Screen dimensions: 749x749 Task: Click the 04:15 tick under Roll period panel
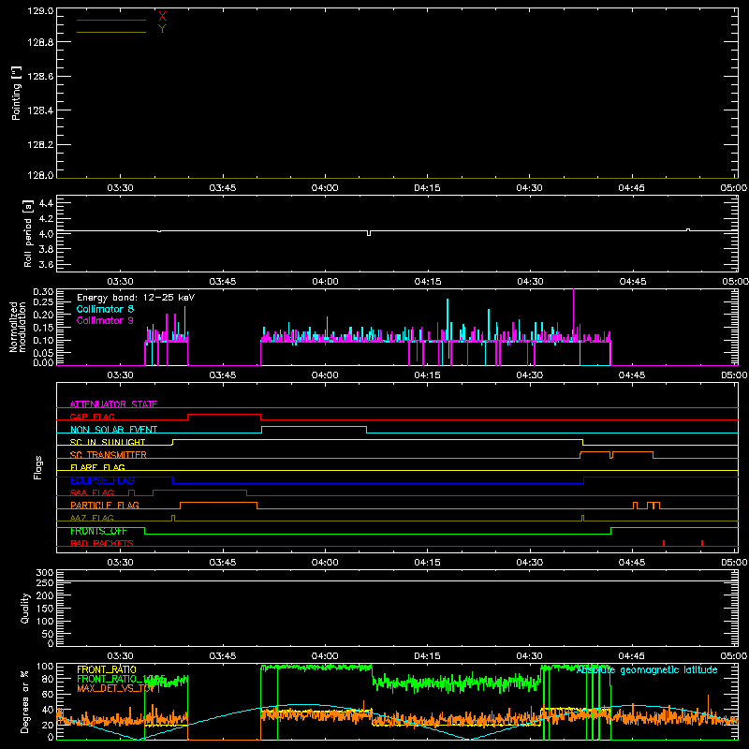tap(428, 282)
